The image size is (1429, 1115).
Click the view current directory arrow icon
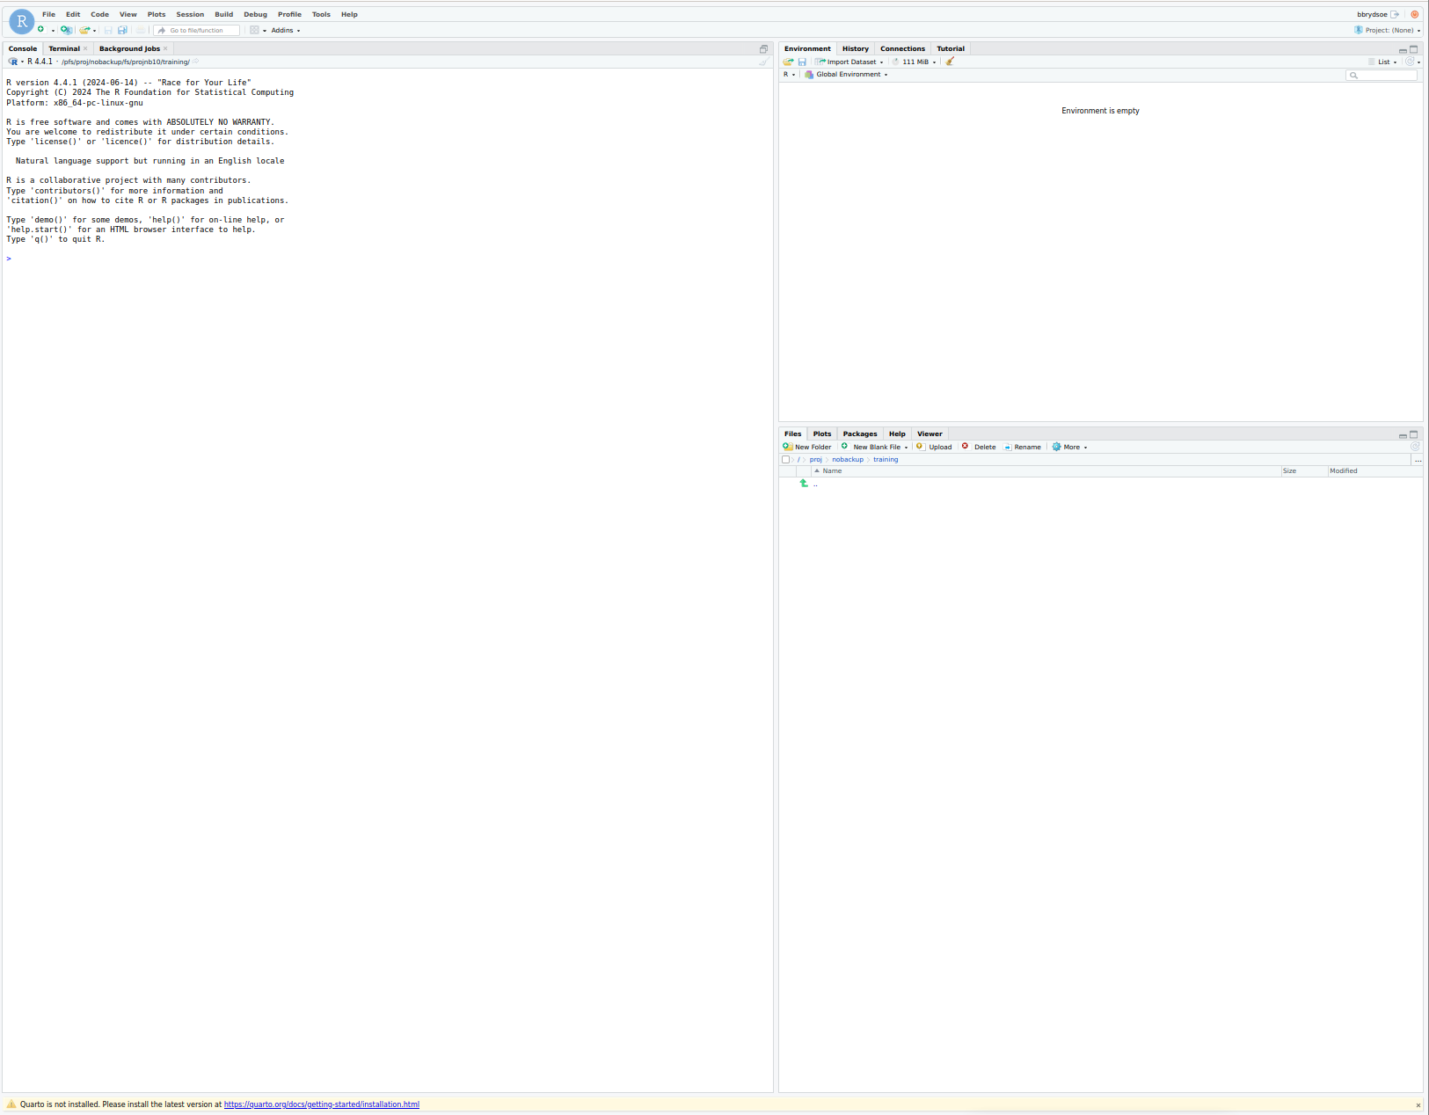tap(195, 62)
